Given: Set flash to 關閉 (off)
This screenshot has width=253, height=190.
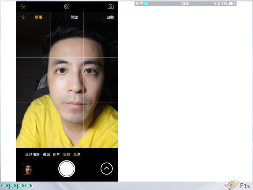Looking at the screenshot, I should click(38, 17).
